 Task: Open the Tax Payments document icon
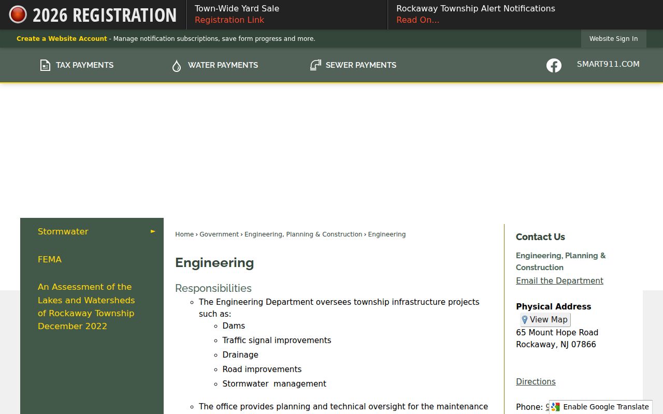pos(45,65)
